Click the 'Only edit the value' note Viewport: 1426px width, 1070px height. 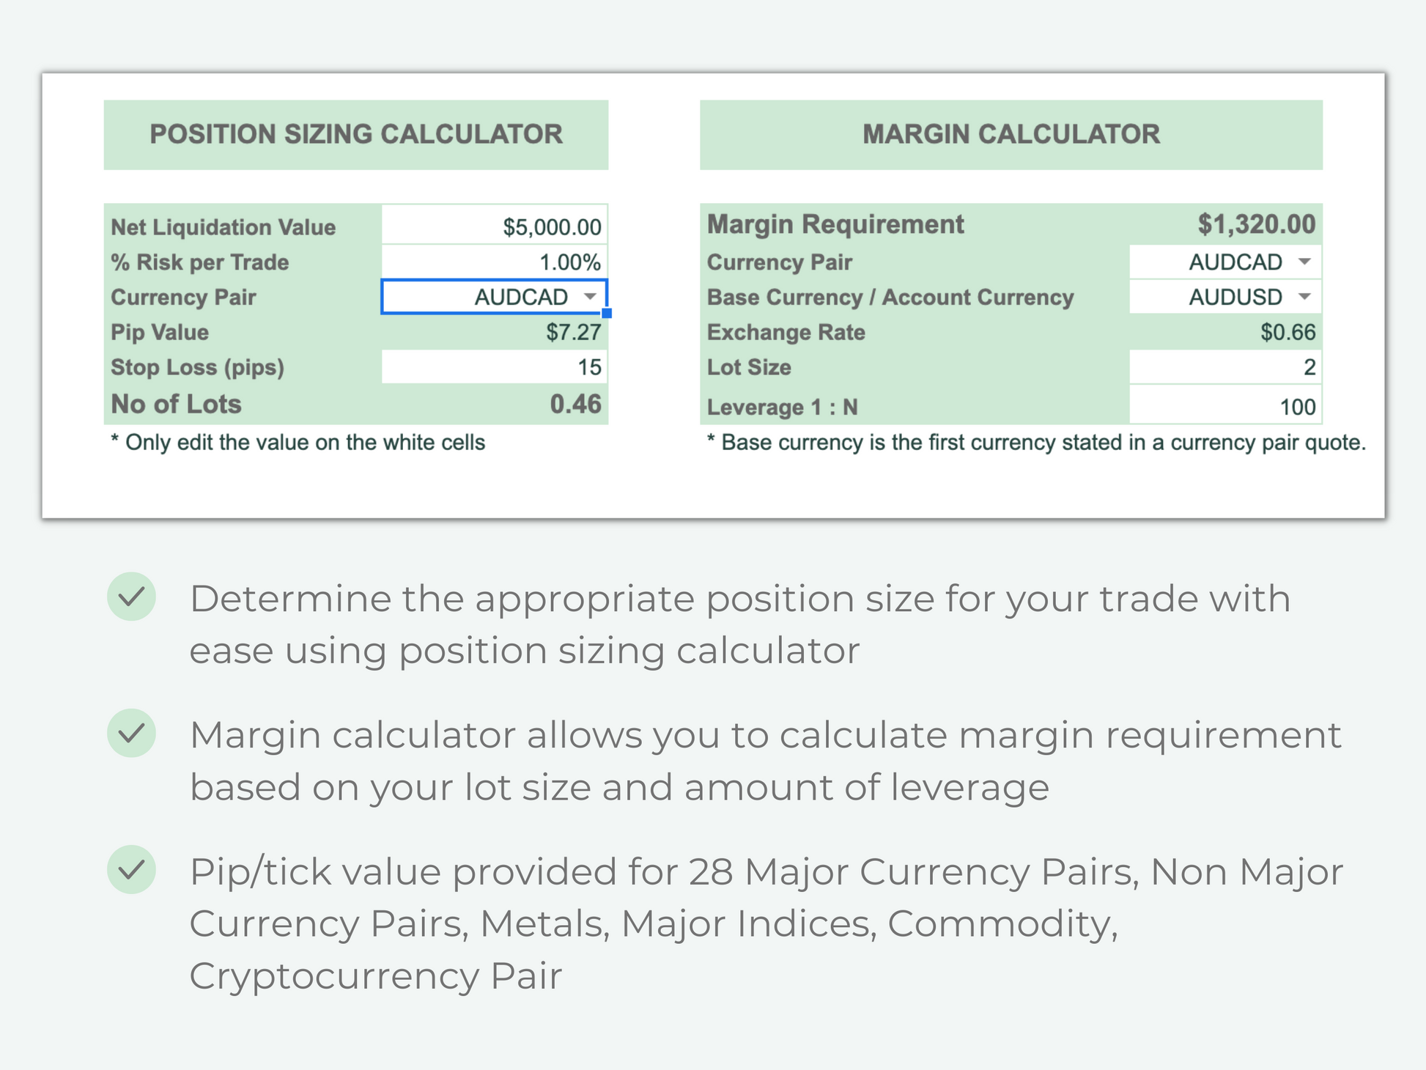(x=298, y=443)
